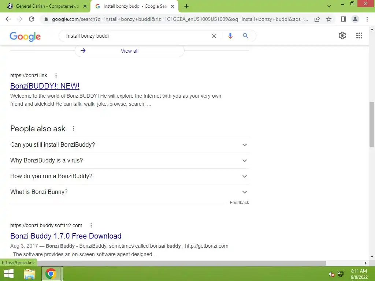375x281 pixels.
Task: Open Google quick settings gear
Action: point(342,35)
